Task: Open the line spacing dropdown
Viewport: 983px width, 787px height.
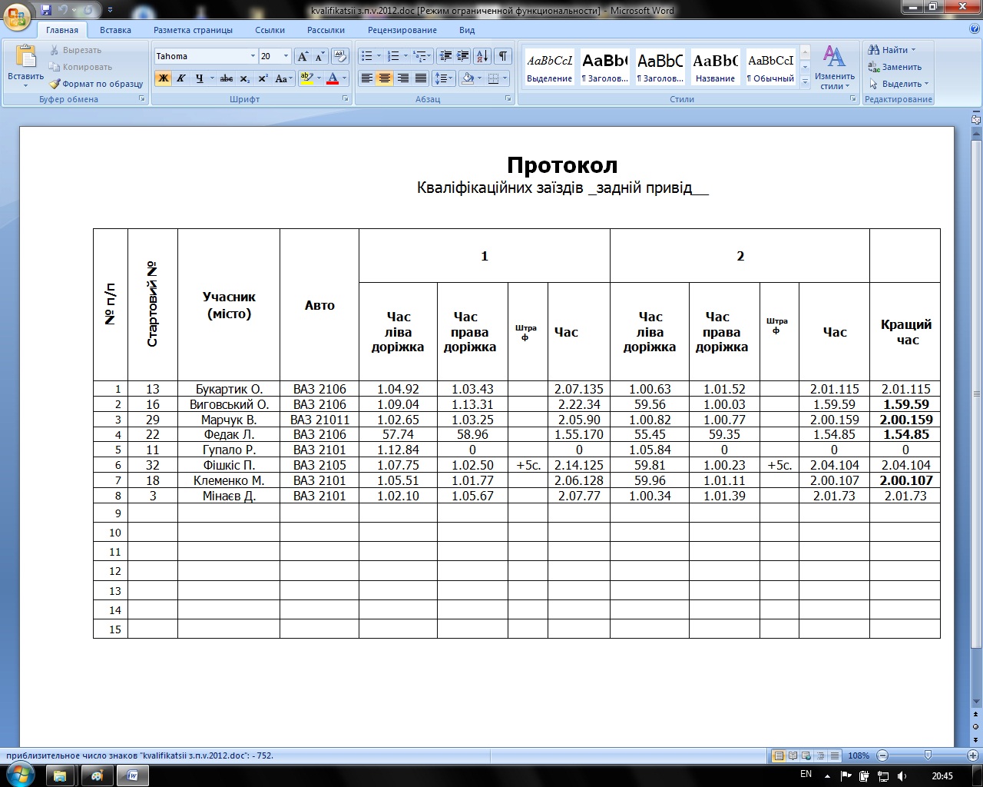Action: (443, 78)
